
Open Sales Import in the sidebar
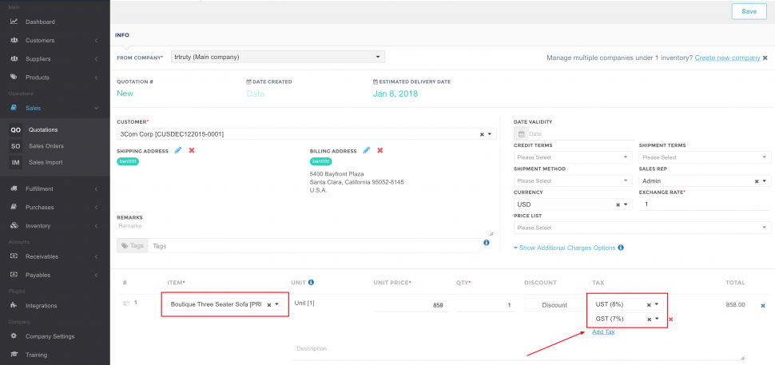(x=46, y=162)
